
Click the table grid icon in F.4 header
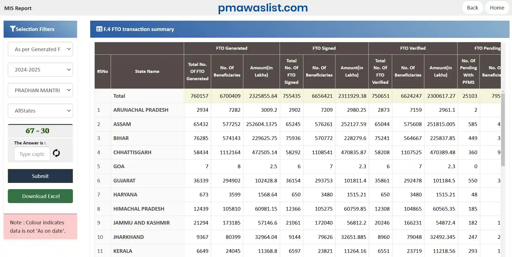point(99,29)
